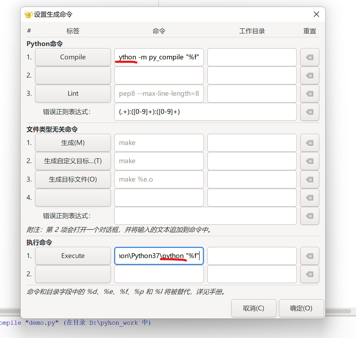Screen dimensions: 356x338
Task: Reset the Lint command field
Action: pos(309,94)
